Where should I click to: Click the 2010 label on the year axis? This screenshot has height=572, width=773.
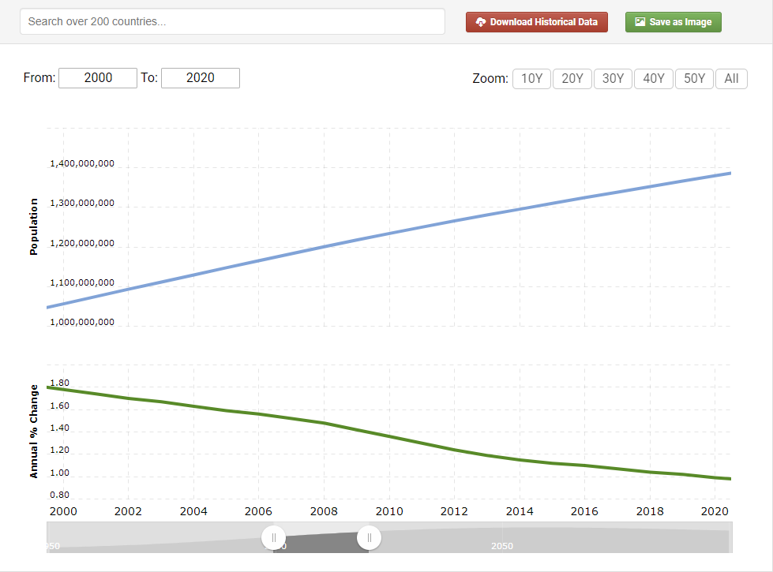390,511
